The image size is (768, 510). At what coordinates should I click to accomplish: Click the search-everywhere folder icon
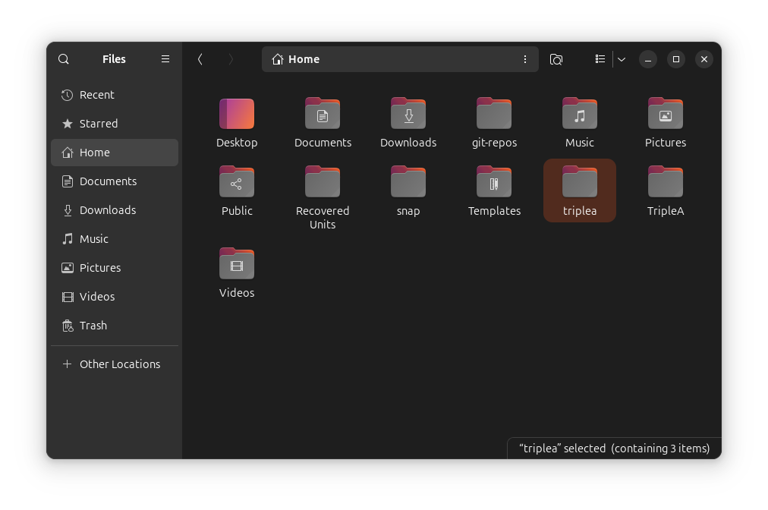pyautogui.click(x=556, y=59)
